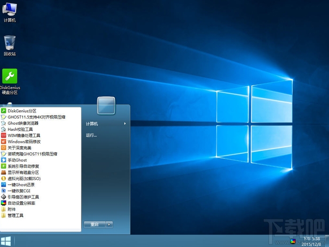Viewport: 329px width, 247px height.
Task: Select 计算机 in the start menu right pane
Action: (x=92, y=124)
